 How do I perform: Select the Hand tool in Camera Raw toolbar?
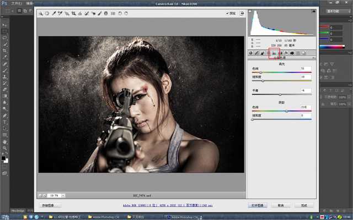47,13
